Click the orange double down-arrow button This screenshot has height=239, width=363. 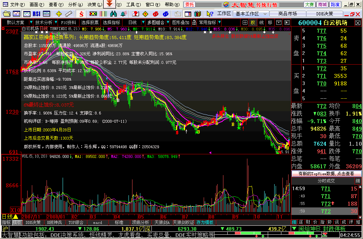click(110, 4)
